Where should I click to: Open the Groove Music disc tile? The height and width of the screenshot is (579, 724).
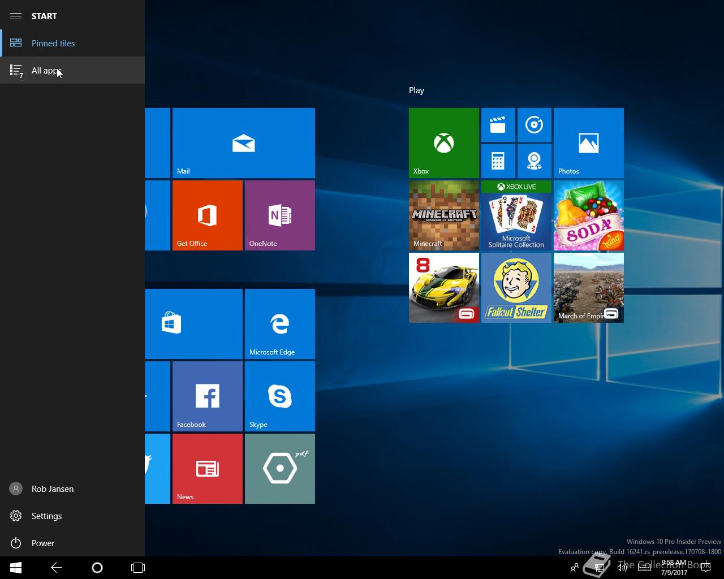(x=535, y=125)
